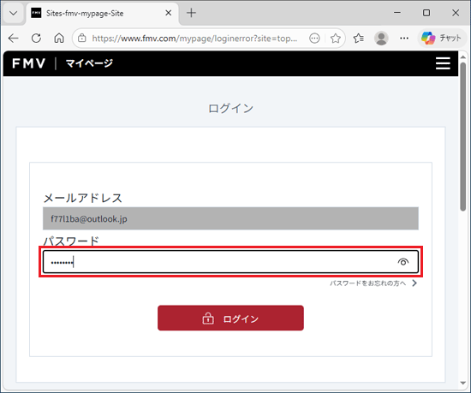Screen dimensions: 471x393
Task: Click the メールアドレス label
Action: point(83,198)
